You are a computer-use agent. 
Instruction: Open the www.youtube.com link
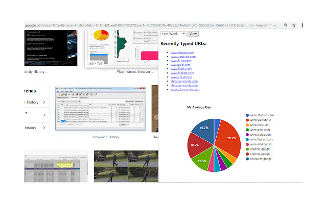pos(183,57)
